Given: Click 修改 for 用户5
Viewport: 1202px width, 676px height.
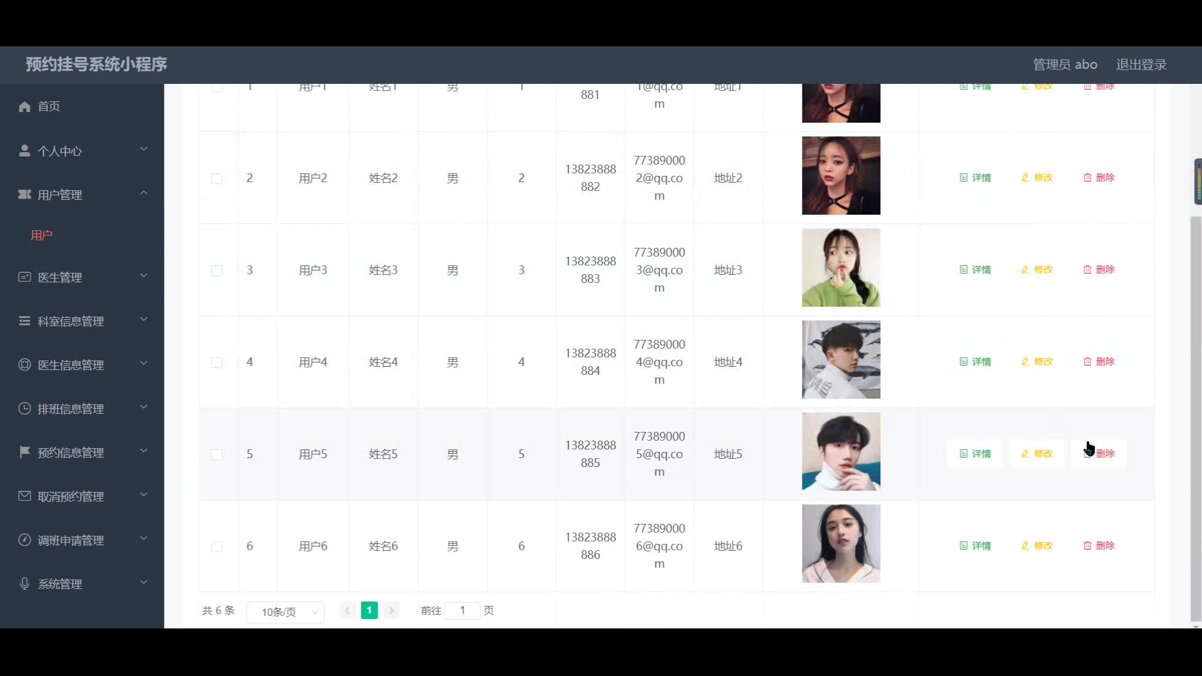Looking at the screenshot, I should click(1037, 454).
